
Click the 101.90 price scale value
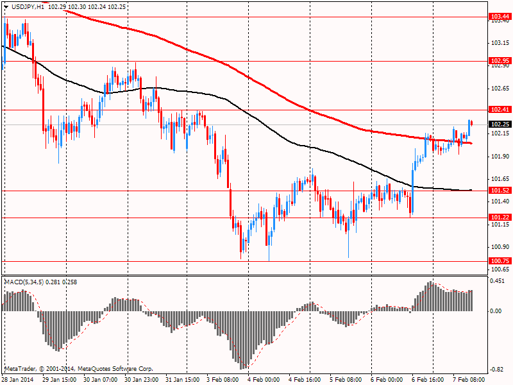point(500,157)
